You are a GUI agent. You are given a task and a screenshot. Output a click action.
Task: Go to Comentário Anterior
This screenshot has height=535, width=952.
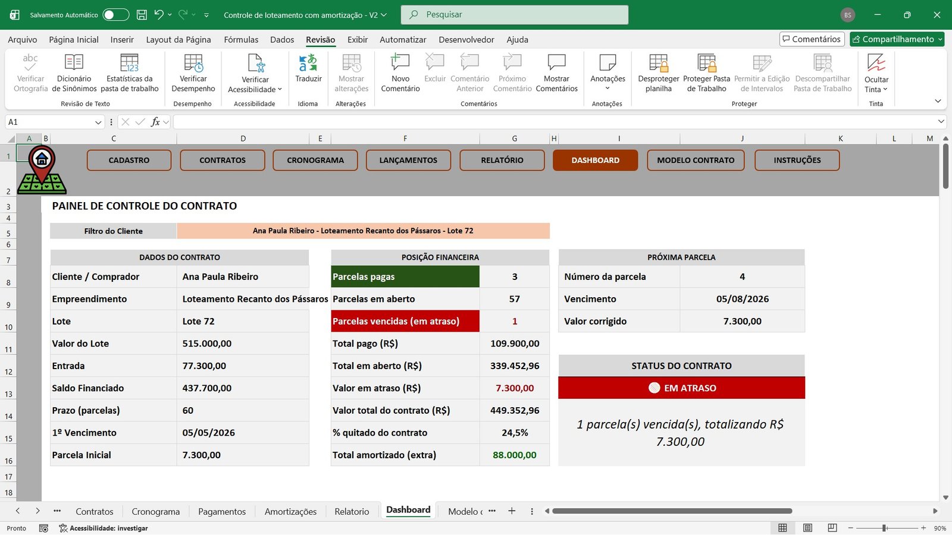(469, 73)
